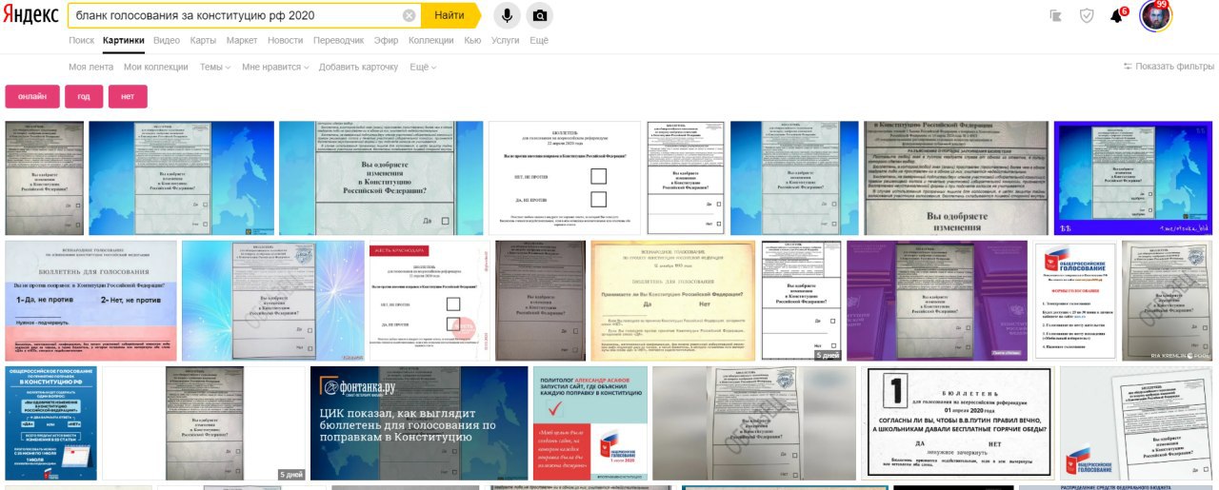Viewport: 1219px width, 490px height.
Task: Open the Коллекции tab
Action: [x=431, y=41]
